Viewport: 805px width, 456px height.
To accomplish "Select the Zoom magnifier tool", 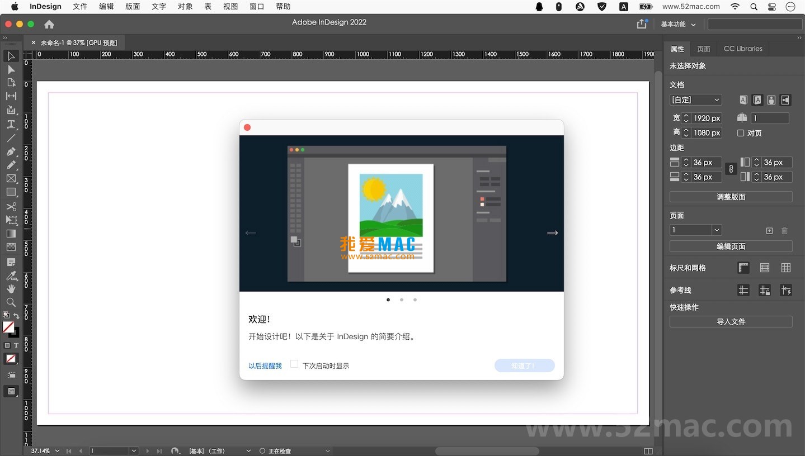I will 11,302.
